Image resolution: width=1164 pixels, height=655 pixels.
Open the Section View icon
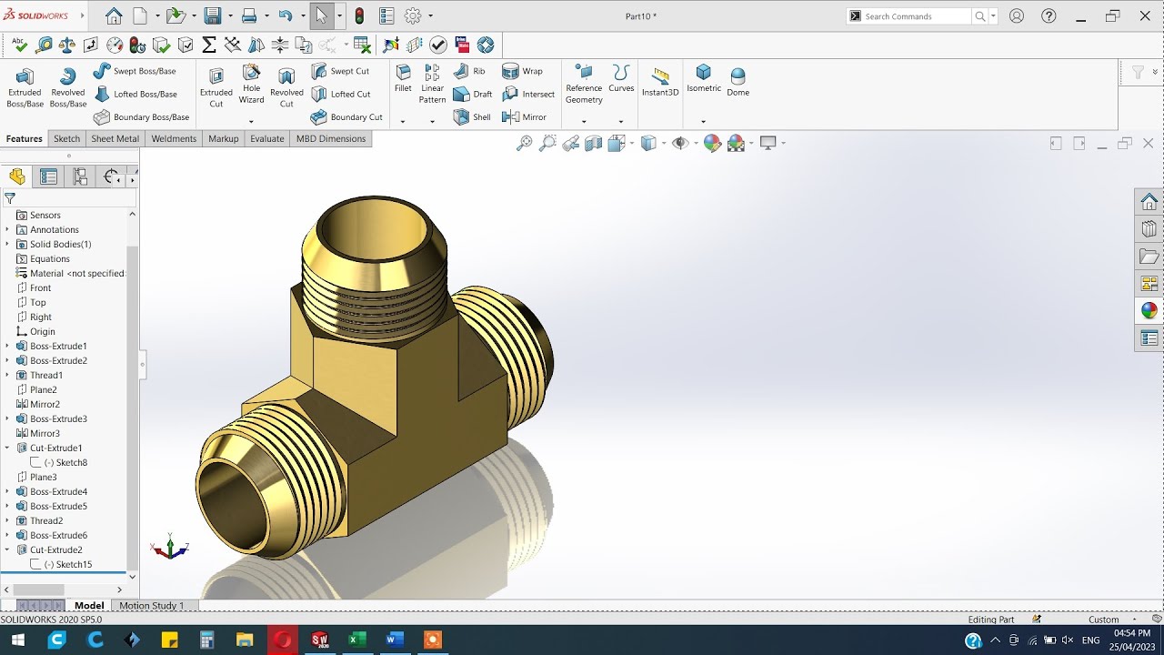click(x=594, y=143)
